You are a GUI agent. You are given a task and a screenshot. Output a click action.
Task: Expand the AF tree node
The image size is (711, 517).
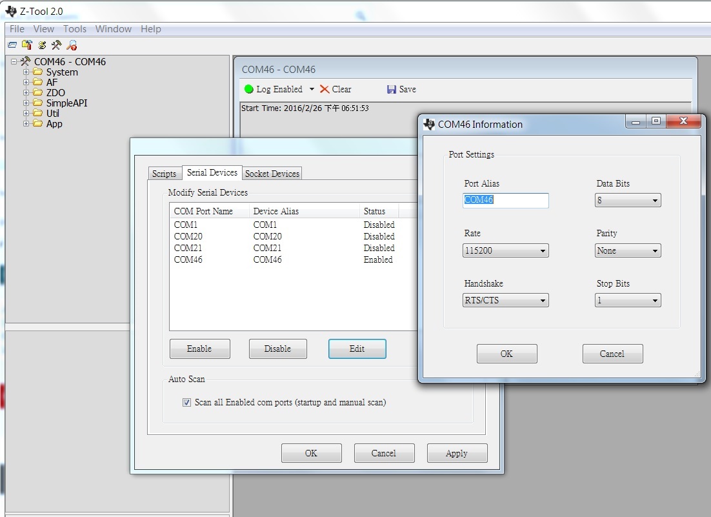point(26,82)
